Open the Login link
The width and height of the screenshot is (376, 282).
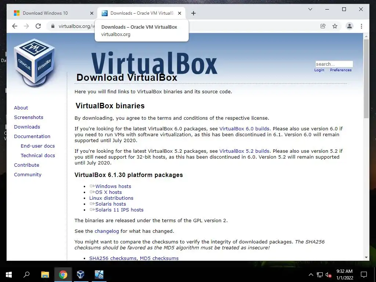click(319, 70)
